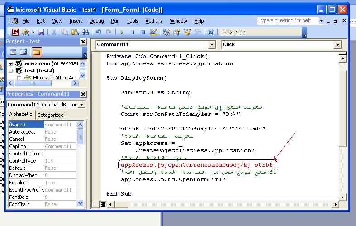
Task: Open the Properties Window icon
Action: coord(177,32)
